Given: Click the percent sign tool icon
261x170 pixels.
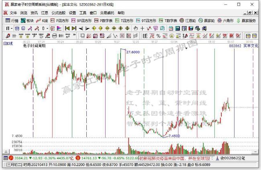Looking at the screenshot, I should (158, 36).
